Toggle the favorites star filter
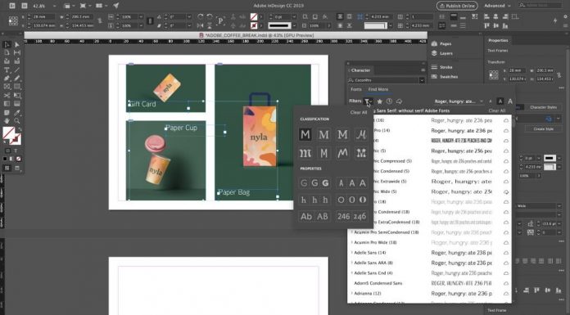570x315 pixels. (379, 101)
